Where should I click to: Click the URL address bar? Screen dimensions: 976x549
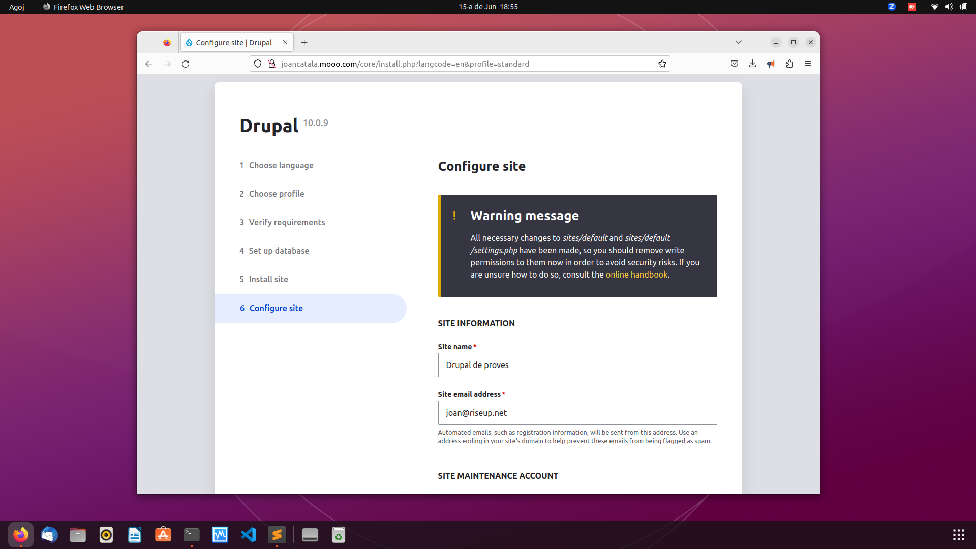(461, 64)
